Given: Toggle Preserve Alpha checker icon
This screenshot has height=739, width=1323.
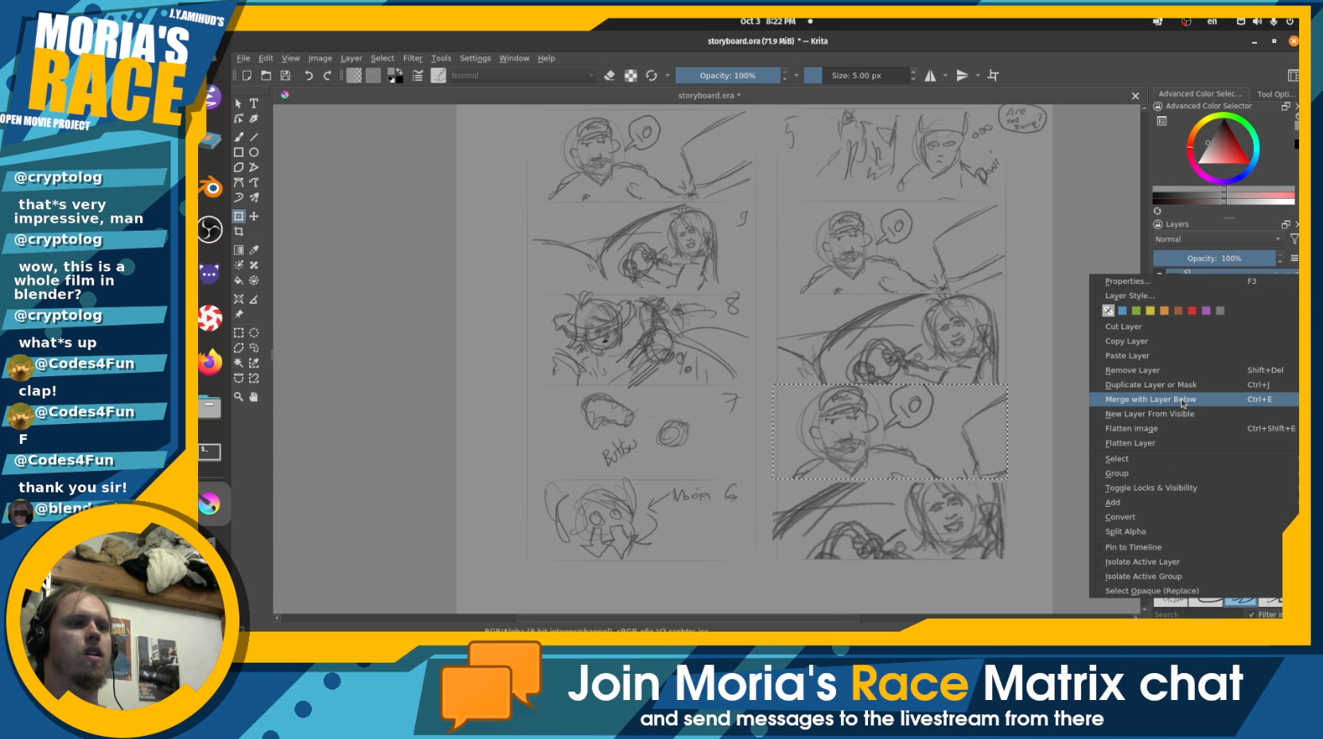Looking at the screenshot, I should click(631, 76).
